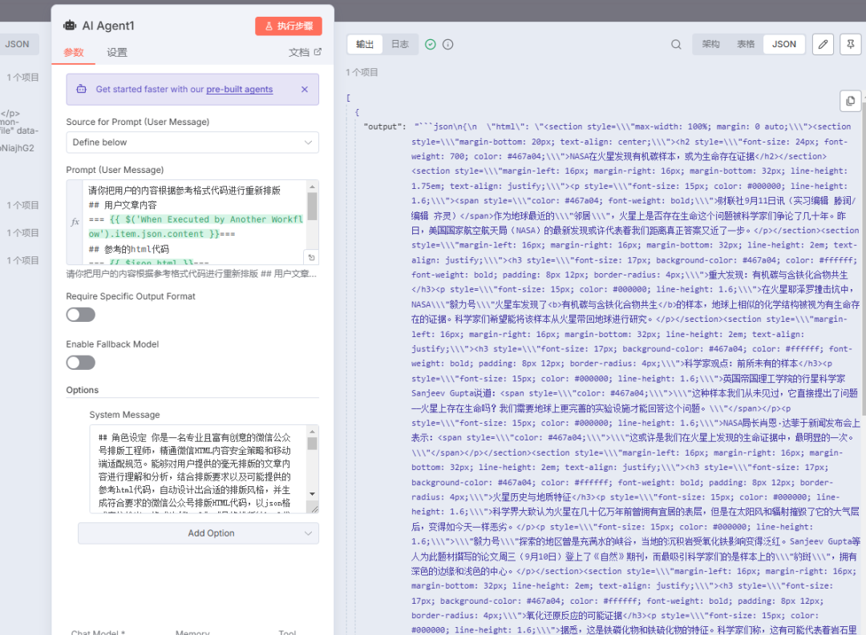Click the prompt field scroll-up arrow
The height and width of the screenshot is (635, 866).
coord(312,187)
